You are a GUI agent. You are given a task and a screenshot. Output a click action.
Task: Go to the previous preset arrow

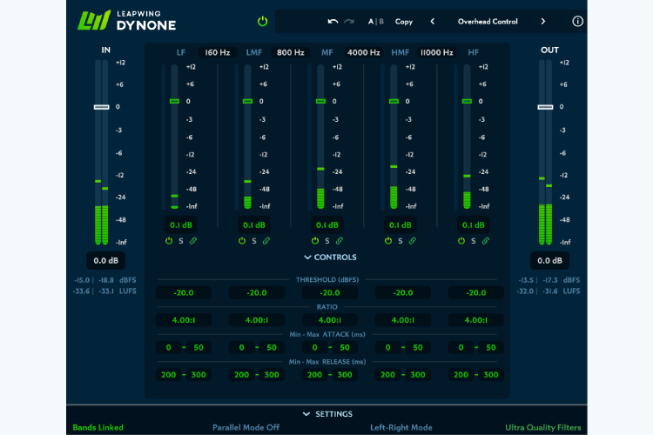tap(432, 21)
